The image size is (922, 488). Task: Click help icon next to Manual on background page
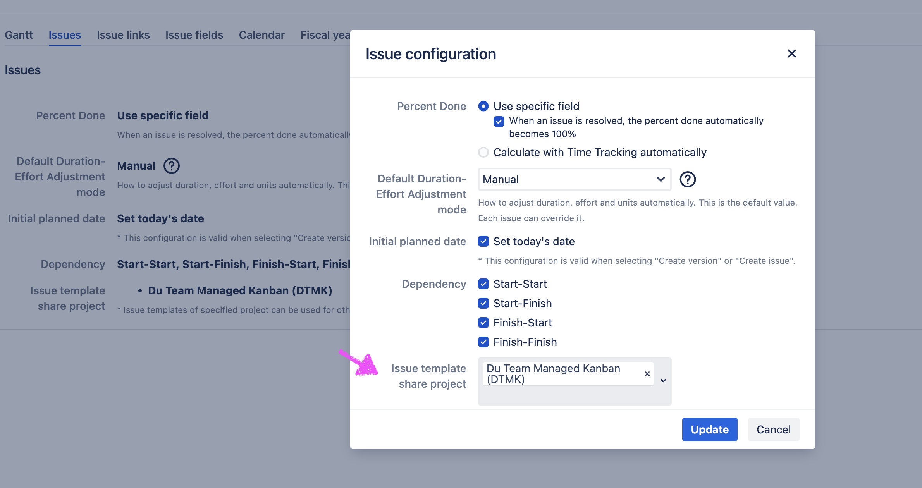[x=171, y=166]
